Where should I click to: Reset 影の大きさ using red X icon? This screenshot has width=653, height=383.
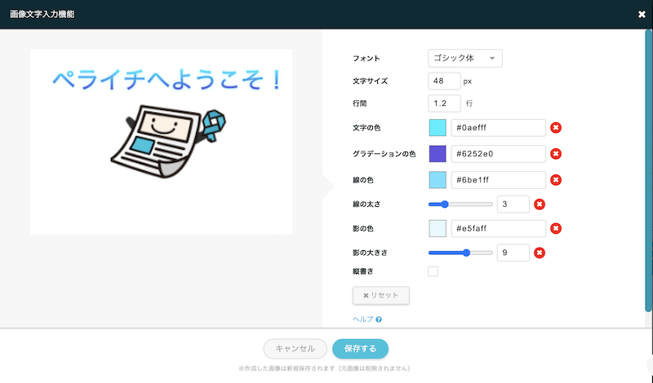click(x=540, y=253)
